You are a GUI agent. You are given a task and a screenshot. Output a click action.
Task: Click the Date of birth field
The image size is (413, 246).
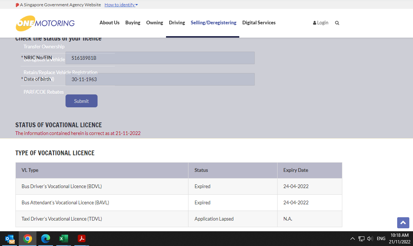point(160,79)
